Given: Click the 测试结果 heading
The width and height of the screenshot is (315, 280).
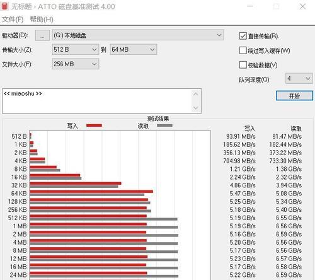Looking at the screenshot, I should (x=158, y=119).
